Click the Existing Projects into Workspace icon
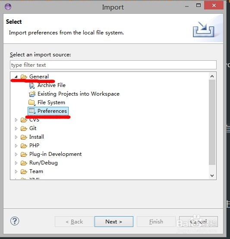 (32, 94)
